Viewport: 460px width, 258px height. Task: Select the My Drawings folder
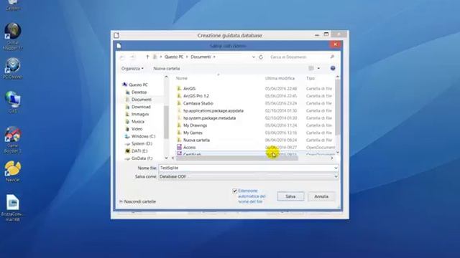point(195,125)
